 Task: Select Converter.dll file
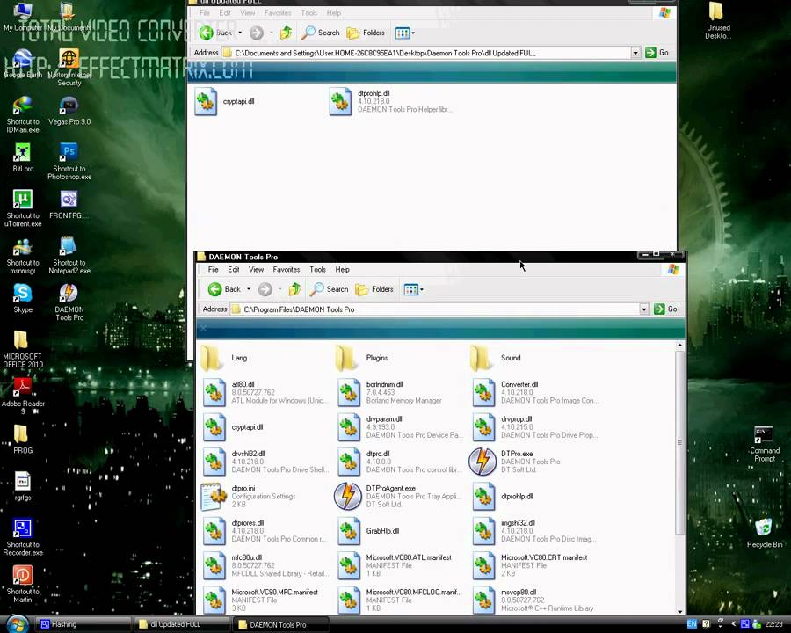[536, 392]
